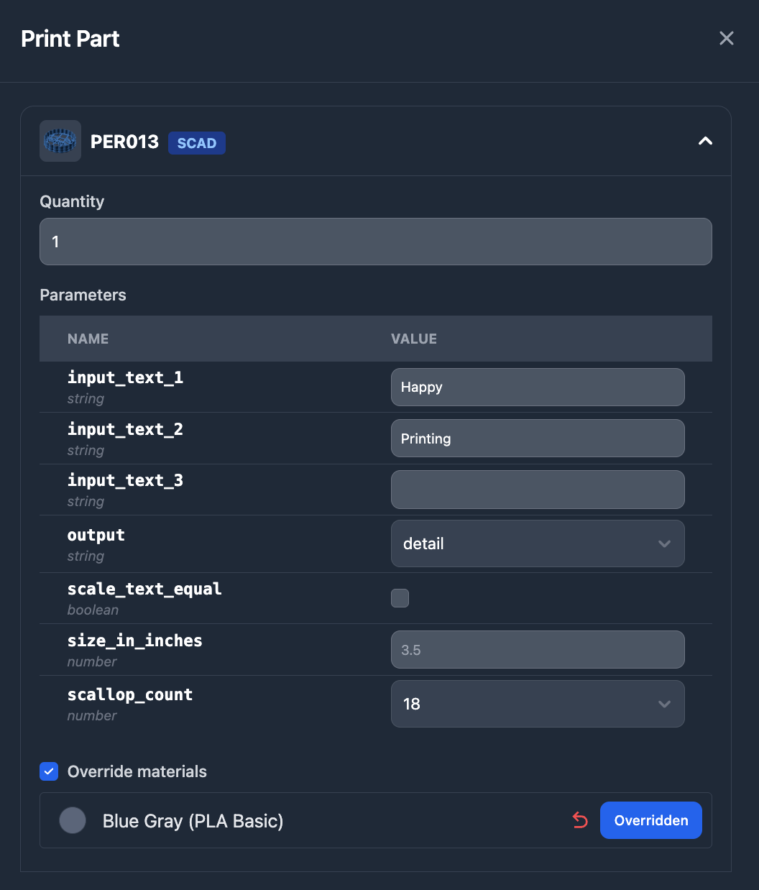The width and height of the screenshot is (759, 890).
Task: Click the Blue Gray color swatch
Action: pos(73,820)
